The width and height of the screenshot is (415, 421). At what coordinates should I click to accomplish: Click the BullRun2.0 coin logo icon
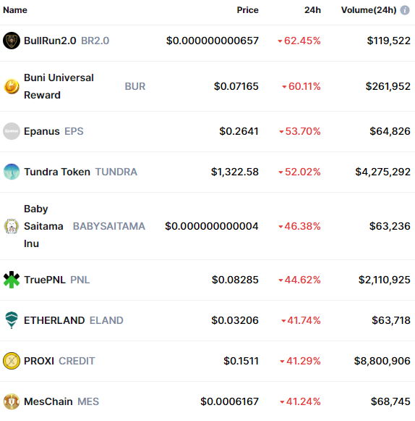pyautogui.click(x=12, y=41)
